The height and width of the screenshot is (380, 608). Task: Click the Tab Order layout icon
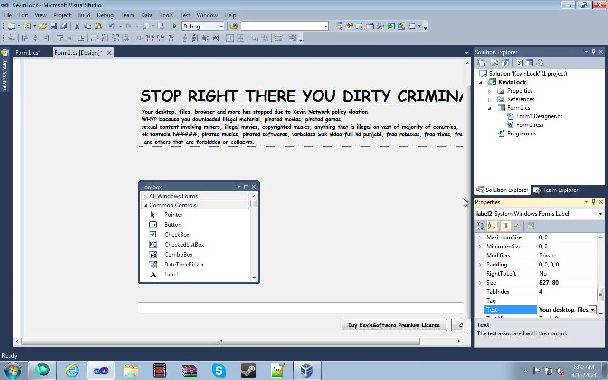pos(291,38)
